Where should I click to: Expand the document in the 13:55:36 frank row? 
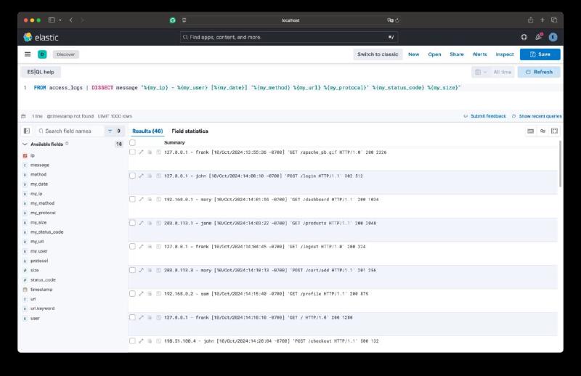(x=141, y=152)
